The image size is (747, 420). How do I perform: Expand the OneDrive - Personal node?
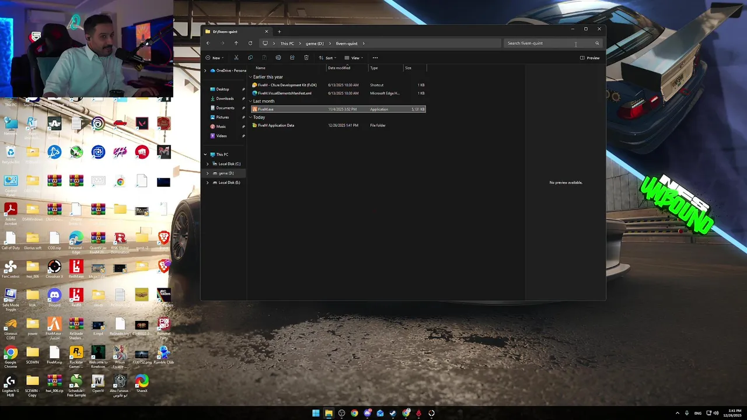[205, 71]
